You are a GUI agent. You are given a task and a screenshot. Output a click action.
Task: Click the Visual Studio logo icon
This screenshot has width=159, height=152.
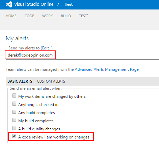(9, 4)
